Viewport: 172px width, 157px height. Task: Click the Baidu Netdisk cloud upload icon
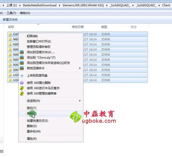coord(22,76)
